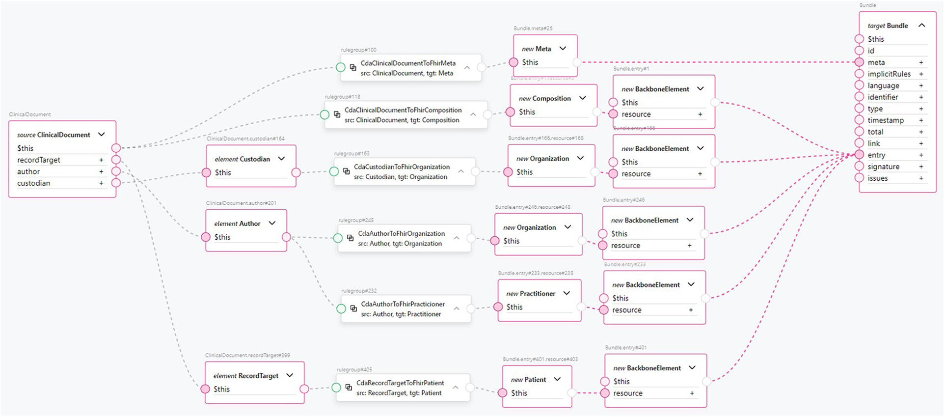Toggle the green input port of CdaAuthorToFhirOrganization

click(338, 238)
